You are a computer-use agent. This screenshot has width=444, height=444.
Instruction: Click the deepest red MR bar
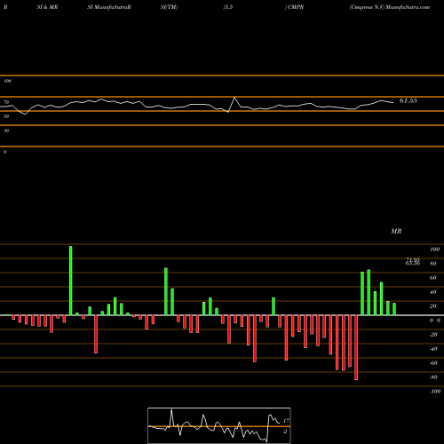356,347
